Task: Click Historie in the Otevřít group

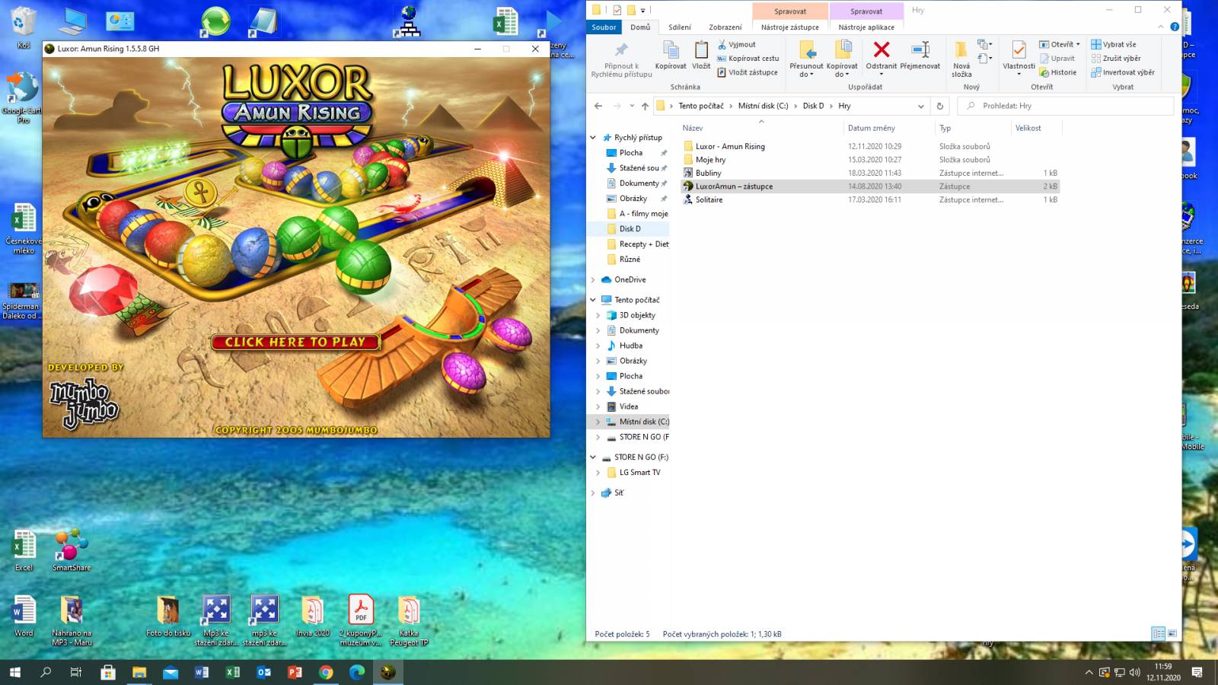Action: pos(1058,72)
